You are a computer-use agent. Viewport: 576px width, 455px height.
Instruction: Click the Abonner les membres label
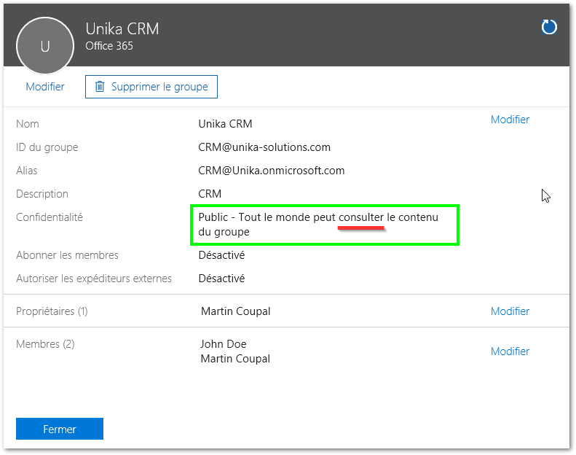pos(67,255)
